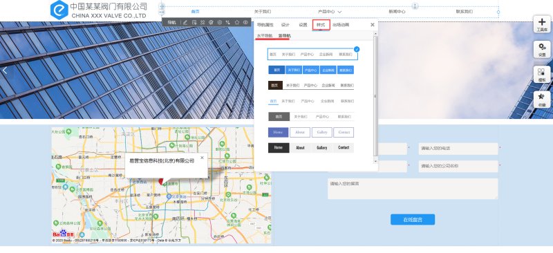Click the 在线留言 submit button
Viewport: 553px width, 253px height.
(413, 220)
